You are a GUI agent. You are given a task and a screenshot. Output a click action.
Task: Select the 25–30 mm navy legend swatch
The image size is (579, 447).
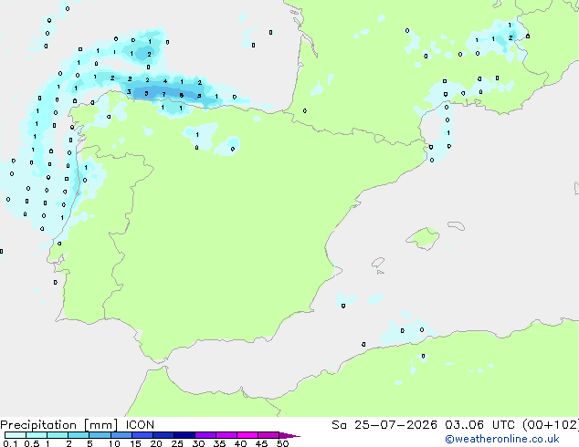[184, 435]
